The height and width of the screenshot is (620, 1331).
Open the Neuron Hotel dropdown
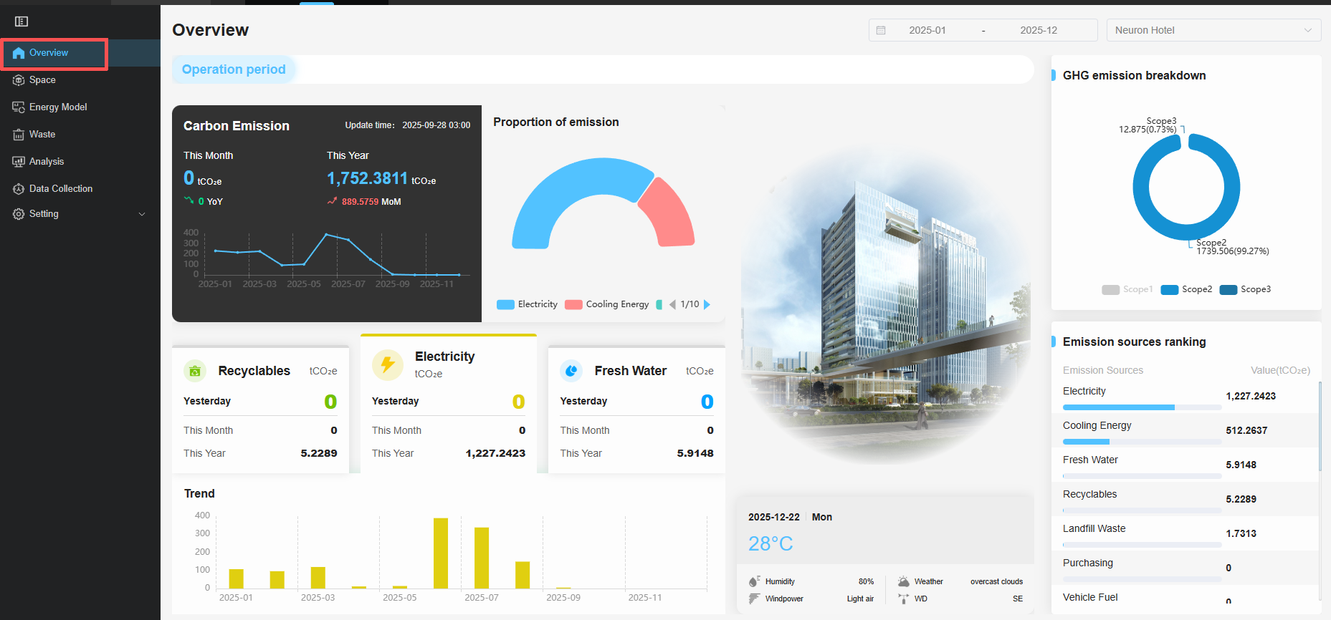[x=1213, y=30]
